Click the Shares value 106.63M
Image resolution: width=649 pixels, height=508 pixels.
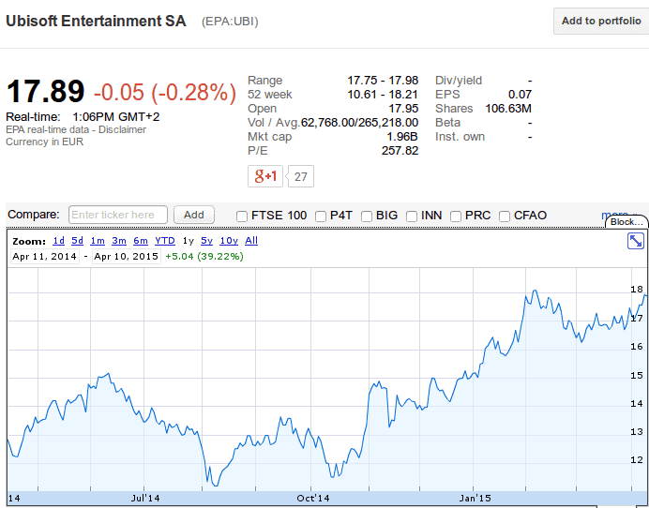point(508,109)
